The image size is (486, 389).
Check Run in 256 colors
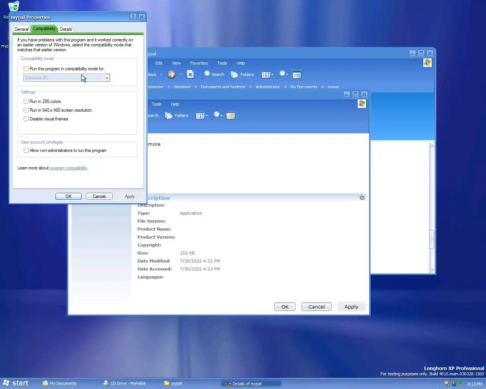[x=26, y=101]
